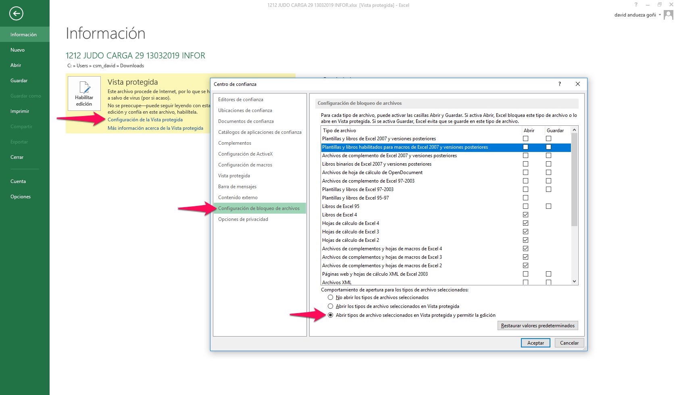This screenshot has width=677, height=395.
Task: Click the back arrow circle icon
Action: pos(17,14)
